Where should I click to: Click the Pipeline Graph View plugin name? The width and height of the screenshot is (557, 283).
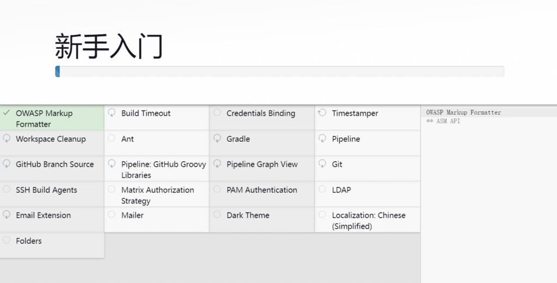click(262, 164)
